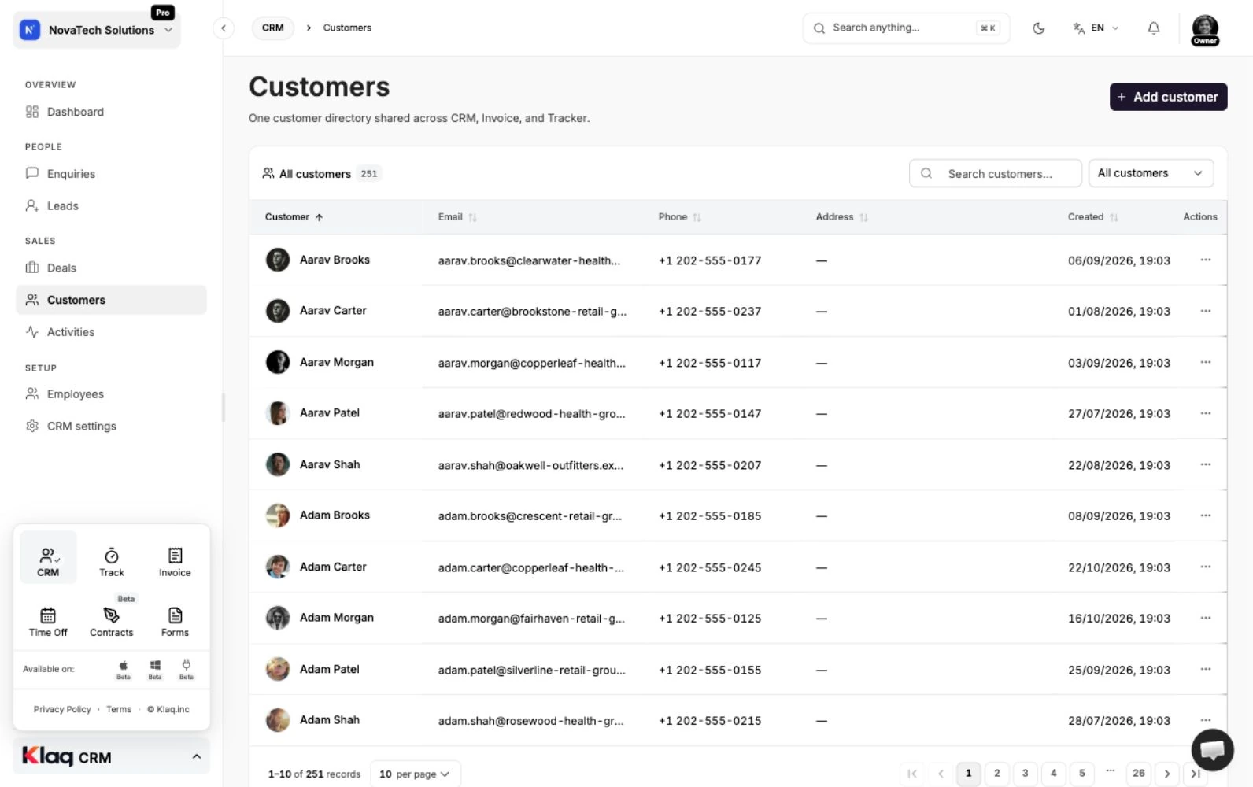Collapse the Klaq CRM app switcher
The height and width of the screenshot is (787, 1253).
(111, 757)
